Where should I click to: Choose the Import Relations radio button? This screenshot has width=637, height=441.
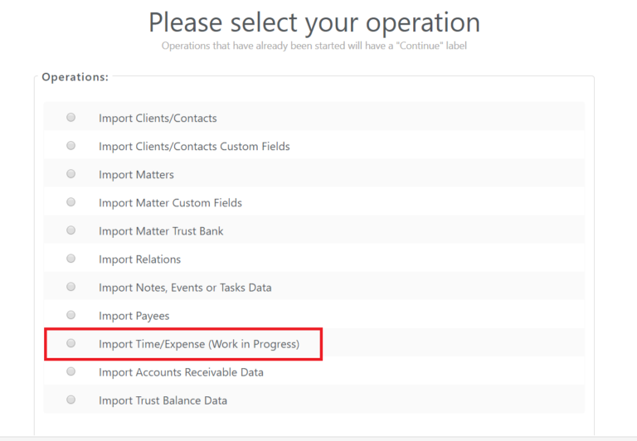(71, 259)
